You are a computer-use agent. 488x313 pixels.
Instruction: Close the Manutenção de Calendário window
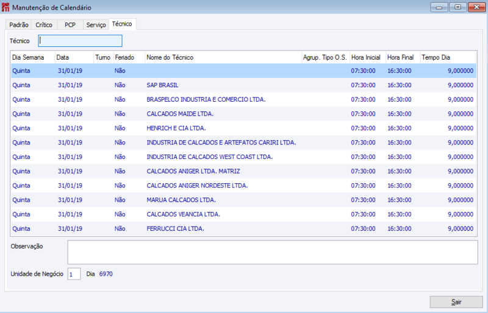[476, 7]
